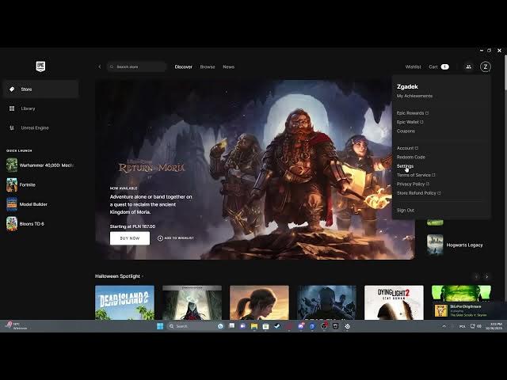Open the Dying Light 2 tile
507x380 pixels.
[394, 302]
